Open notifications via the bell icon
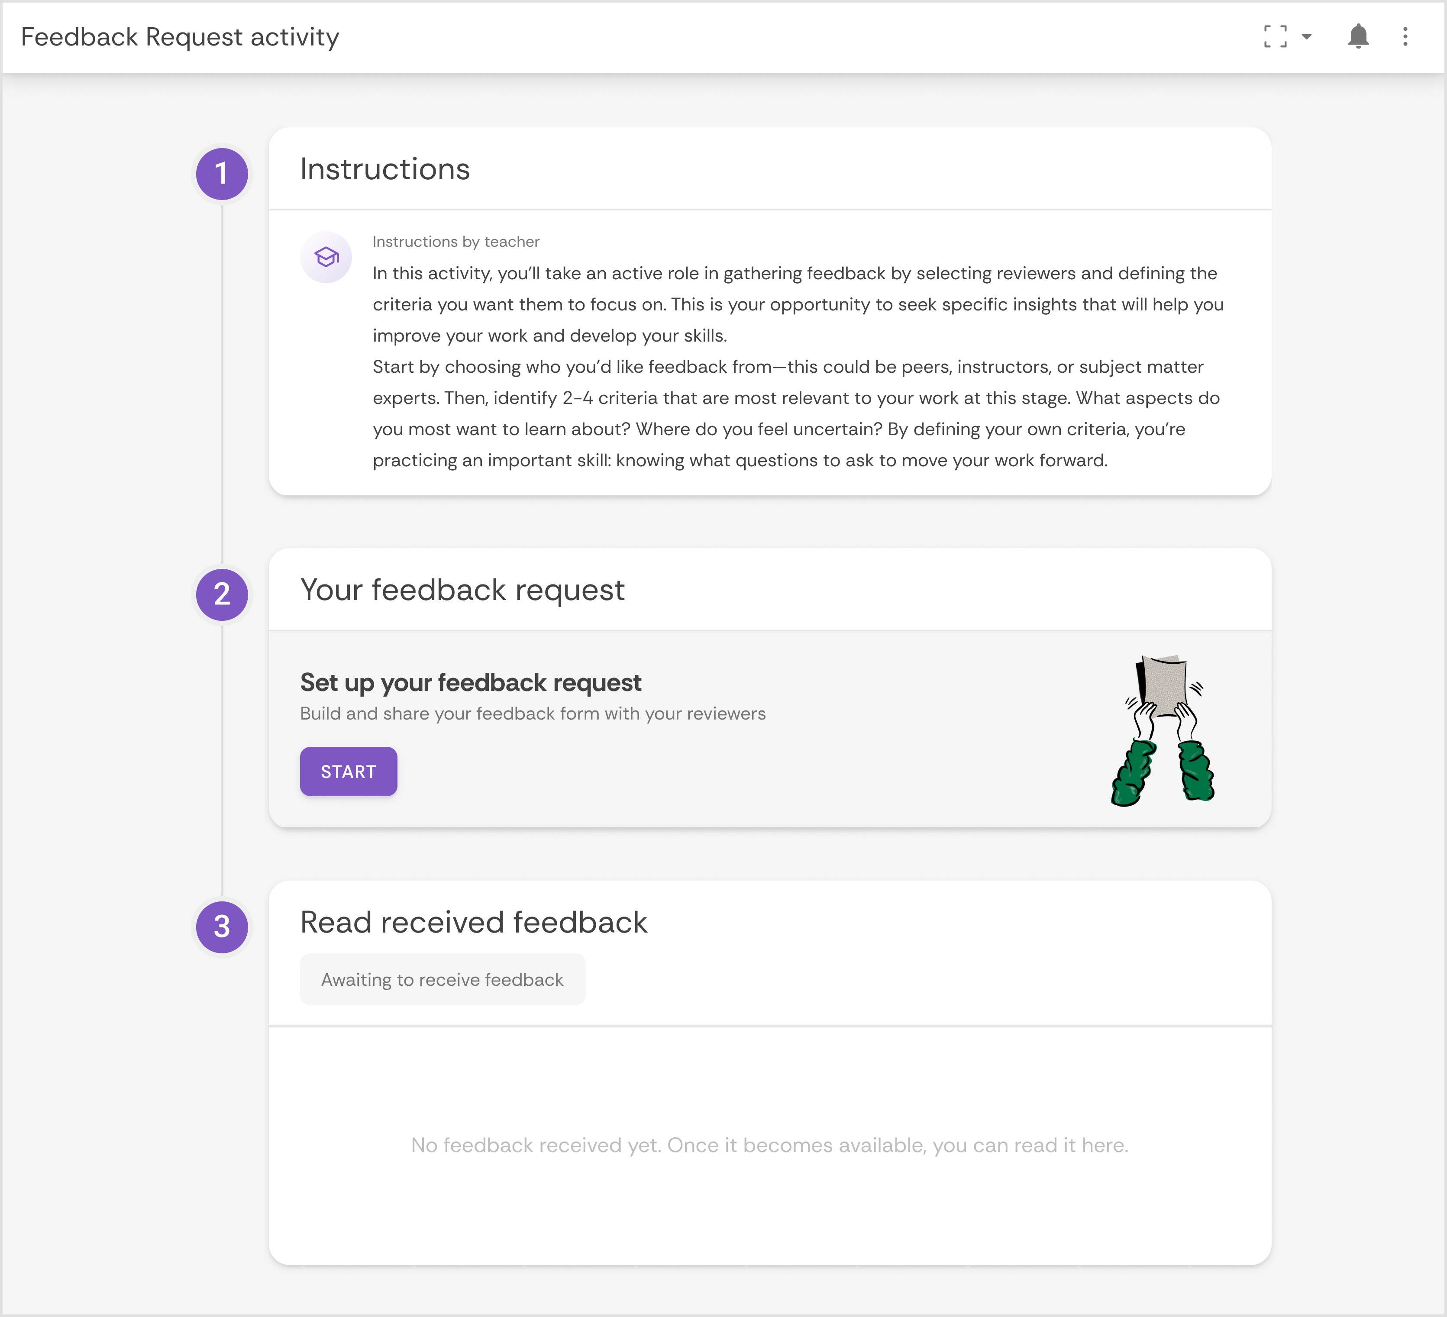Image resolution: width=1447 pixels, height=1317 pixels. (x=1357, y=37)
